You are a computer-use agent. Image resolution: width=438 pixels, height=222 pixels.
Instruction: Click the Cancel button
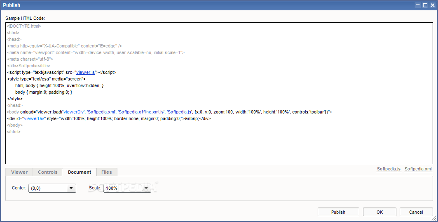[x=416, y=212]
